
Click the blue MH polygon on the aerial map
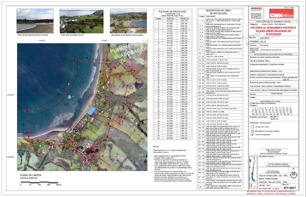(x=91, y=111)
